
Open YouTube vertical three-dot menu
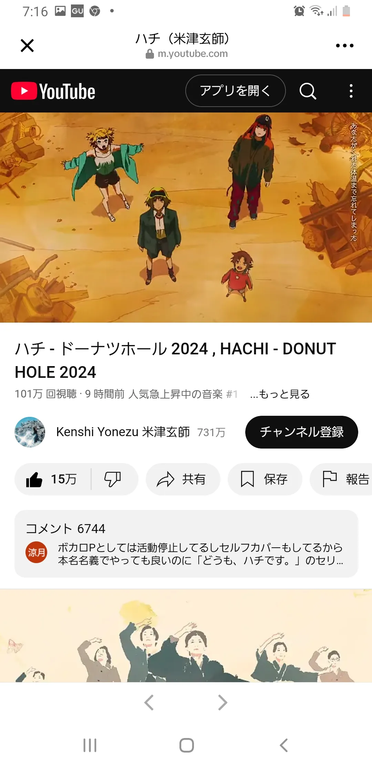[x=351, y=91]
